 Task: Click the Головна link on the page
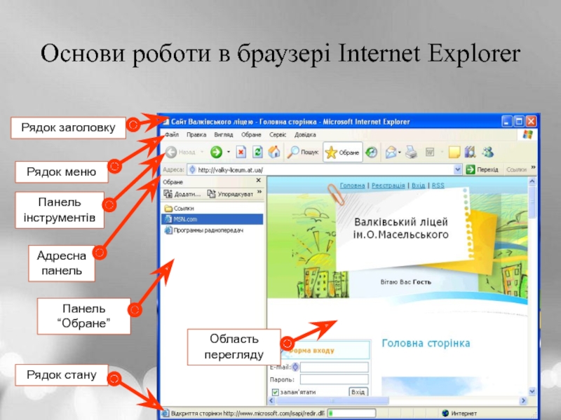[x=353, y=185]
